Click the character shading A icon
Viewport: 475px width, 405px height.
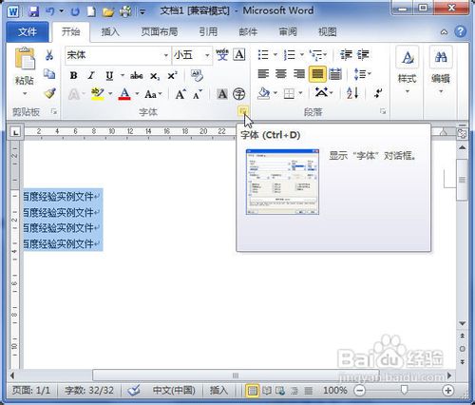click(222, 94)
